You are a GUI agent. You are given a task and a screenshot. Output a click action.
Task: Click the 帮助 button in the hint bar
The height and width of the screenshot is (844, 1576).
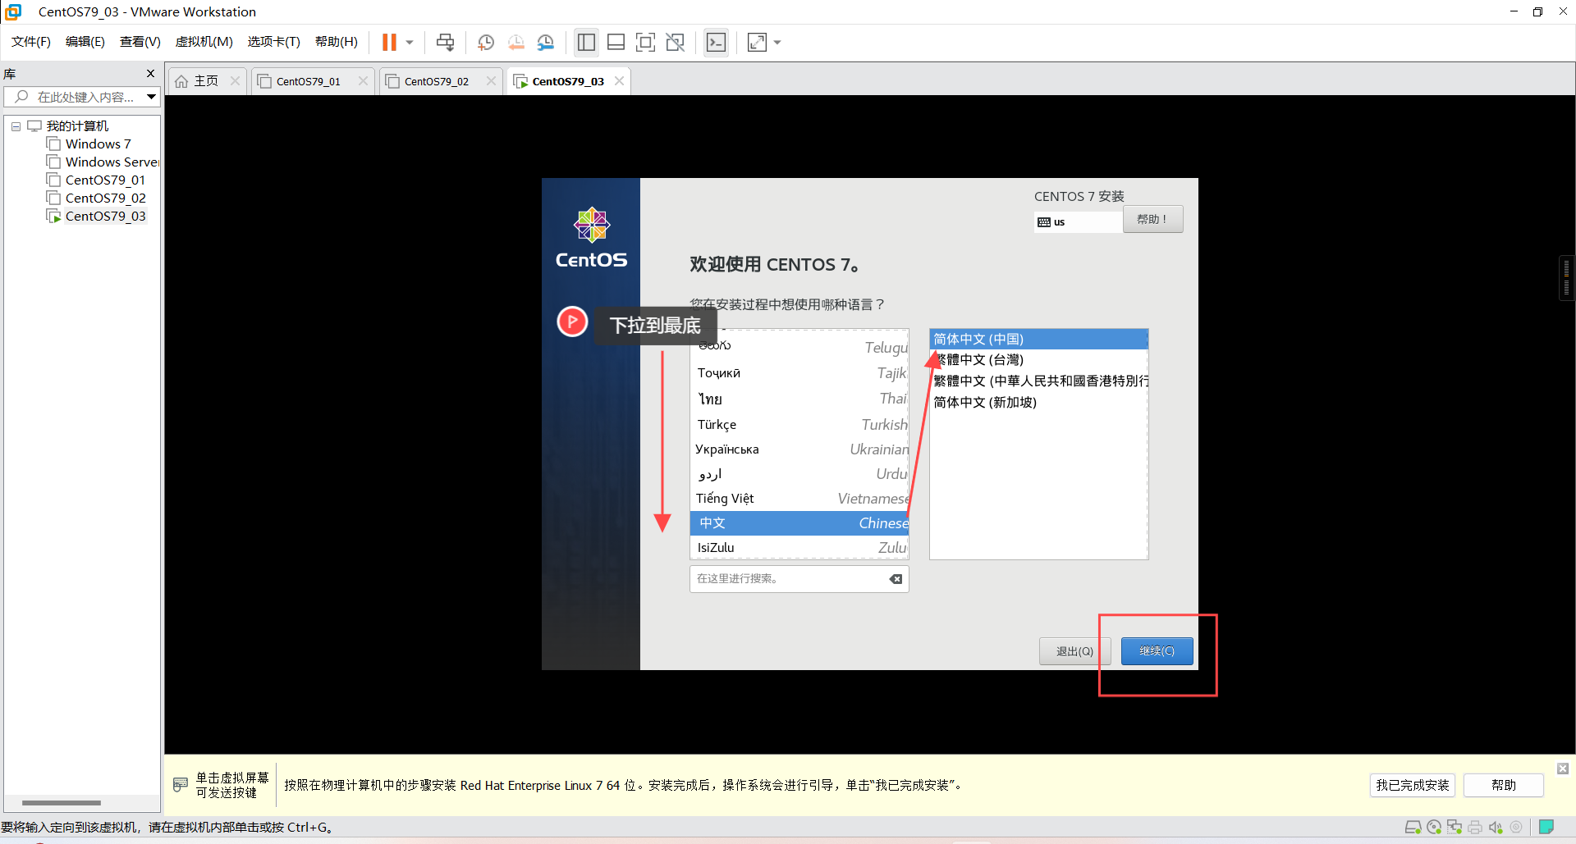pos(1504,786)
